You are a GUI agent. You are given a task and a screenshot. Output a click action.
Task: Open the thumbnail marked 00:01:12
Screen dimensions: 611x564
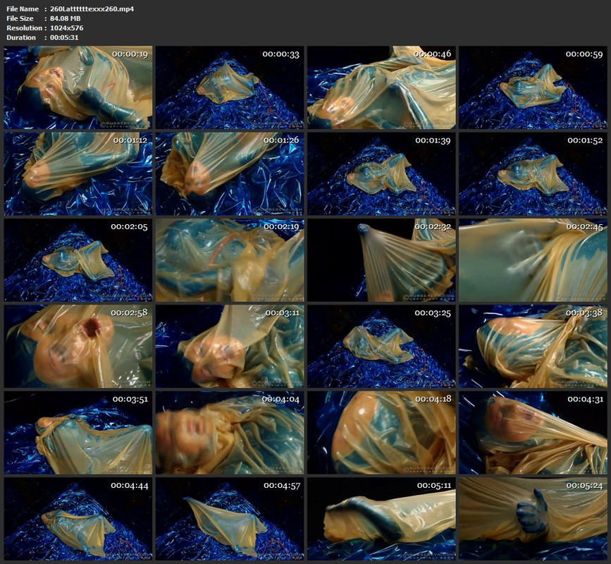point(78,174)
